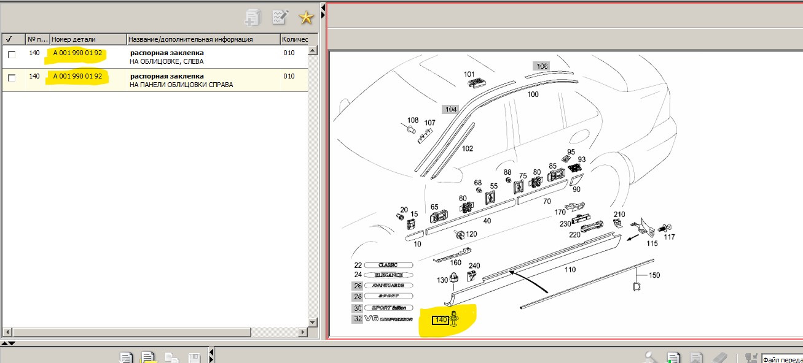The width and height of the screenshot is (803, 363).
Task: Click the checkmark column header to select all
Action: 9,39
